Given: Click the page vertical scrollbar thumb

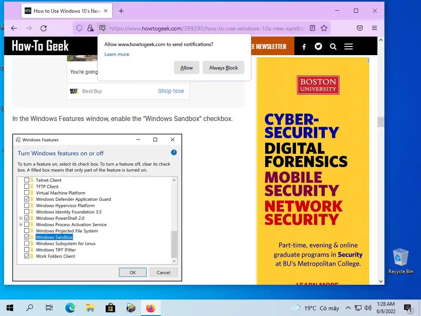Looking at the screenshot, I should point(381,122).
